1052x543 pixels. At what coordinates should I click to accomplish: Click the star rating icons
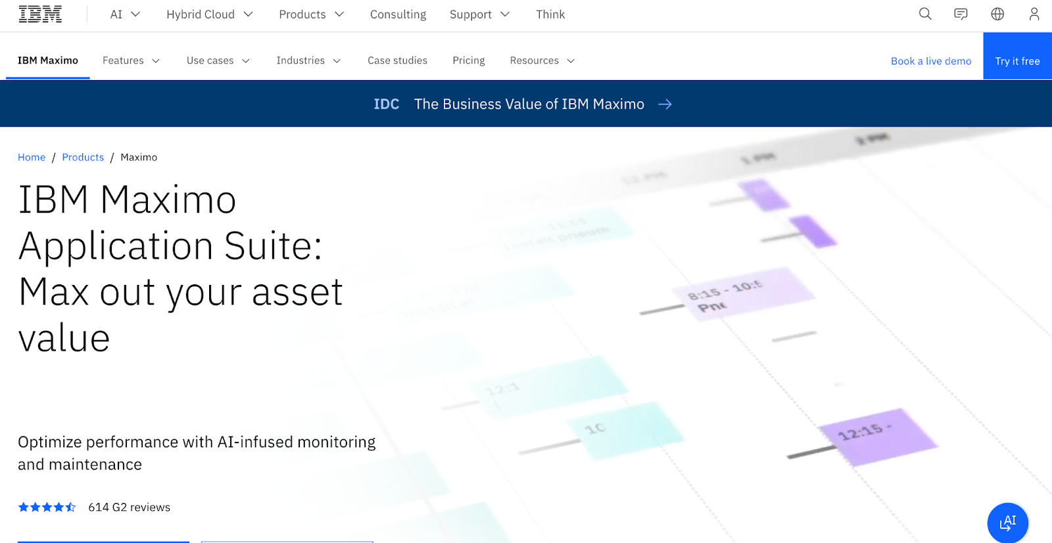[47, 507]
